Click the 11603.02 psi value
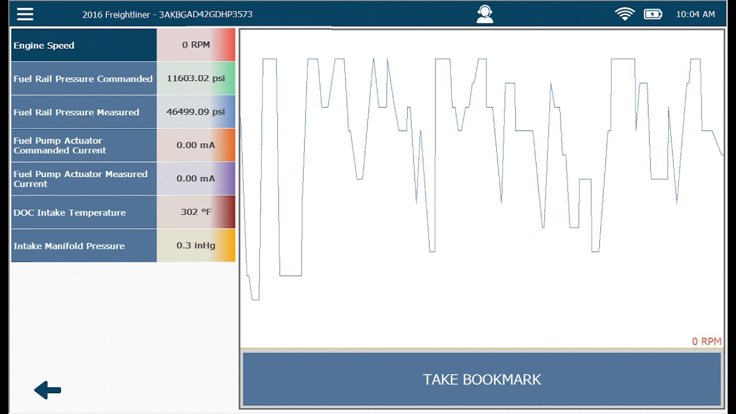This screenshot has width=736, height=414. 196,79
